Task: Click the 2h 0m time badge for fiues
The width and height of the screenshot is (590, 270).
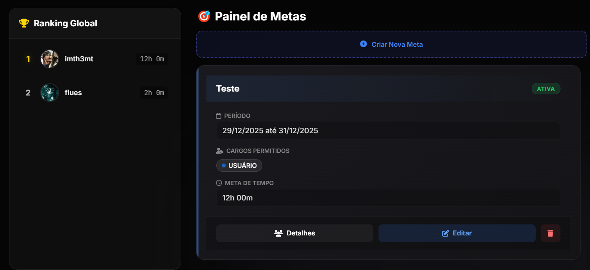Action: 154,93
